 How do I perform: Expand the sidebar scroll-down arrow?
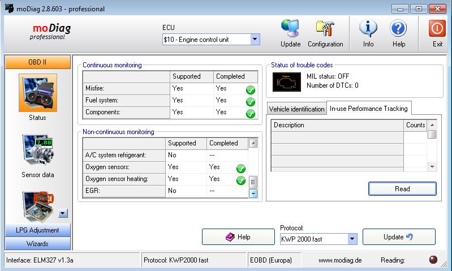tap(63, 213)
